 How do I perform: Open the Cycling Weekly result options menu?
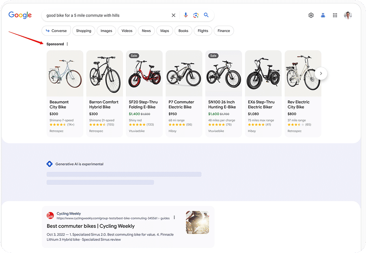[x=174, y=218]
